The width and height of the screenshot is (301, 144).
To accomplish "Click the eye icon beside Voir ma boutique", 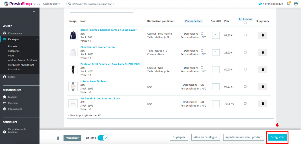I will point(260,4).
